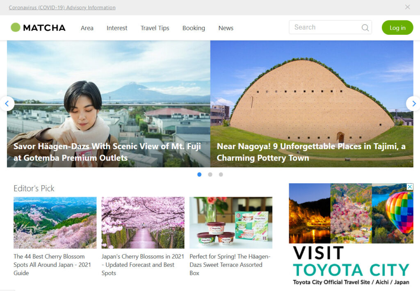Click 'The 44 Best Cherry Blossom Spots' title
The height and width of the screenshot is (291, 420).
[52, 265]
